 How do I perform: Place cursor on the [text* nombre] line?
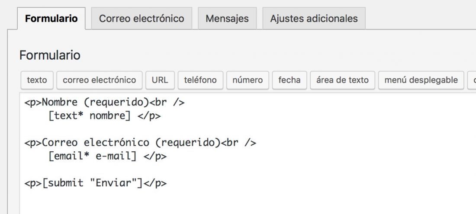(x=104, y=116)
